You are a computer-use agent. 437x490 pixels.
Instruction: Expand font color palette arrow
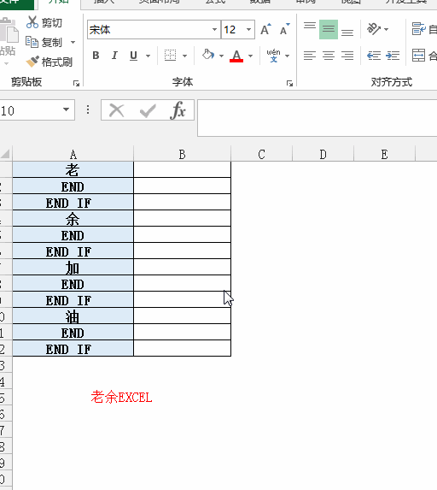tap(250, 56)
